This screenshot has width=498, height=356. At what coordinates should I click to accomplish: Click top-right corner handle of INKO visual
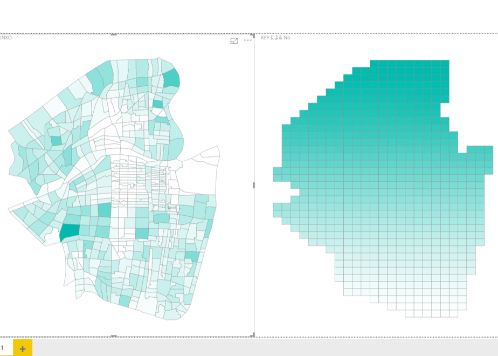coord(253,35)
